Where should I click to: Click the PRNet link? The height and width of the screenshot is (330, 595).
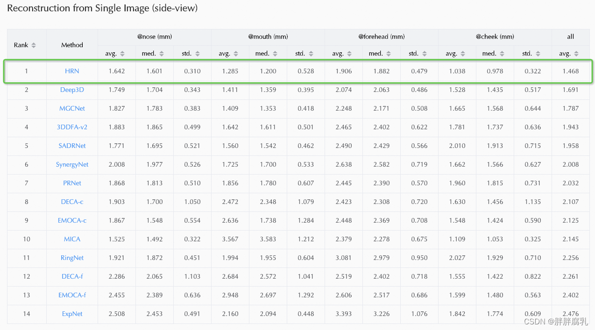(x=72, y=183)
